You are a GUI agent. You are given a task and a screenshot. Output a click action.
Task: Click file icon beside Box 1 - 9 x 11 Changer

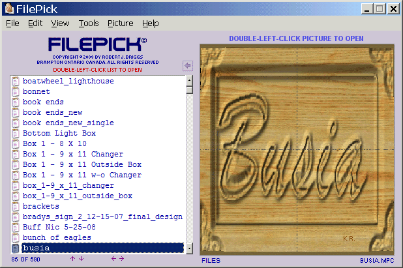16,154
